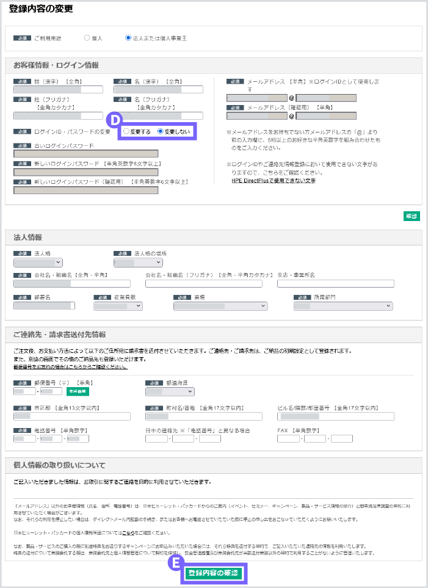The height and width of the screenshot is (588, 428).
Task: Expand the 従業員数 dropdown
Action: pyautogui.click(x=118, y=306)
